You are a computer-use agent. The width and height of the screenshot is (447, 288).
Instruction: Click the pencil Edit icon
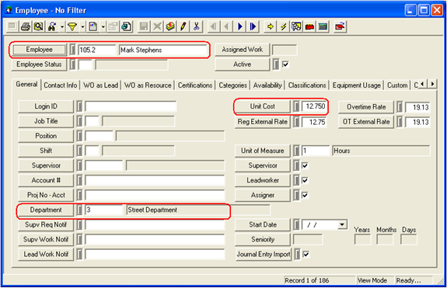click(183, 26)
